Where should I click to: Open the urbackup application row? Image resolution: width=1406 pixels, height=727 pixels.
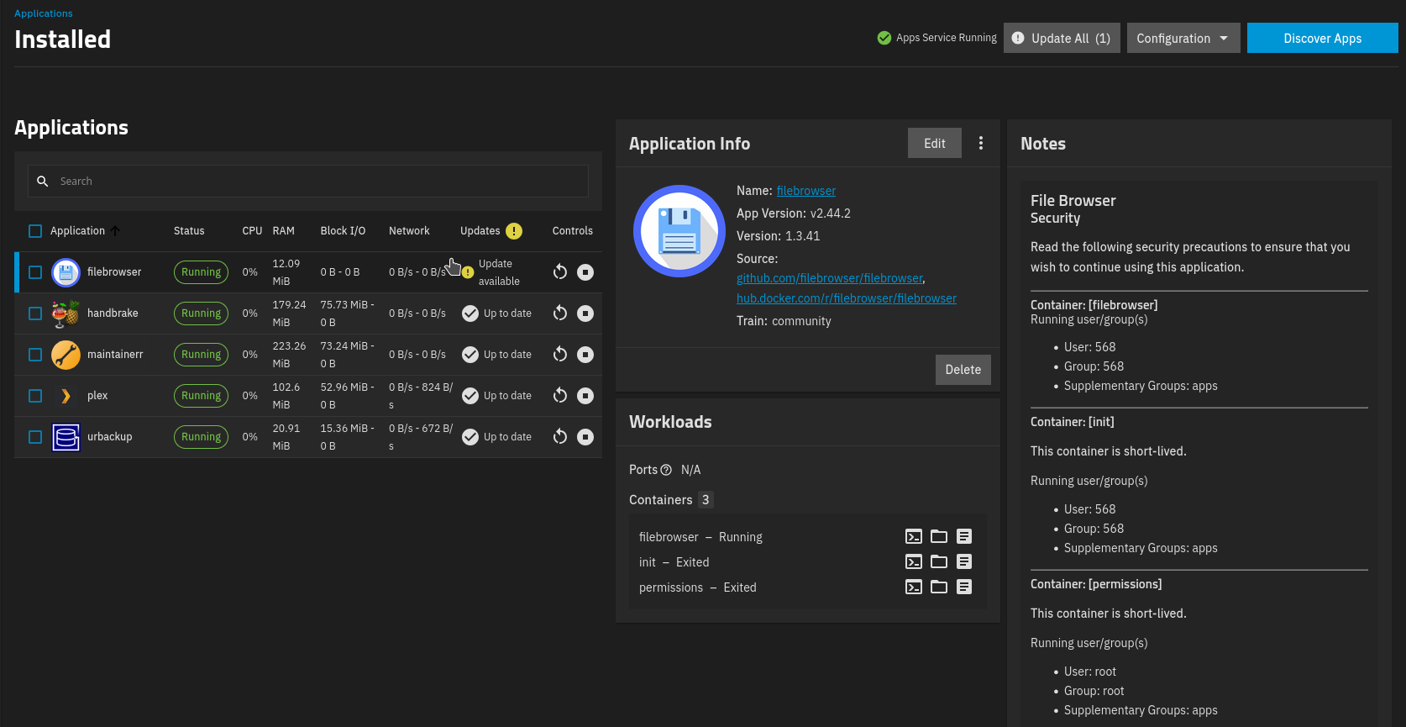110,437
